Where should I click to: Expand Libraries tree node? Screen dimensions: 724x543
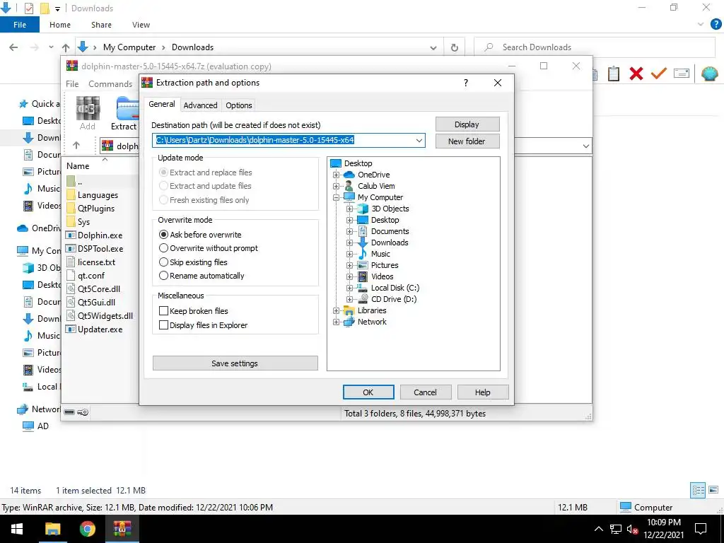click(x=336, y=310)
